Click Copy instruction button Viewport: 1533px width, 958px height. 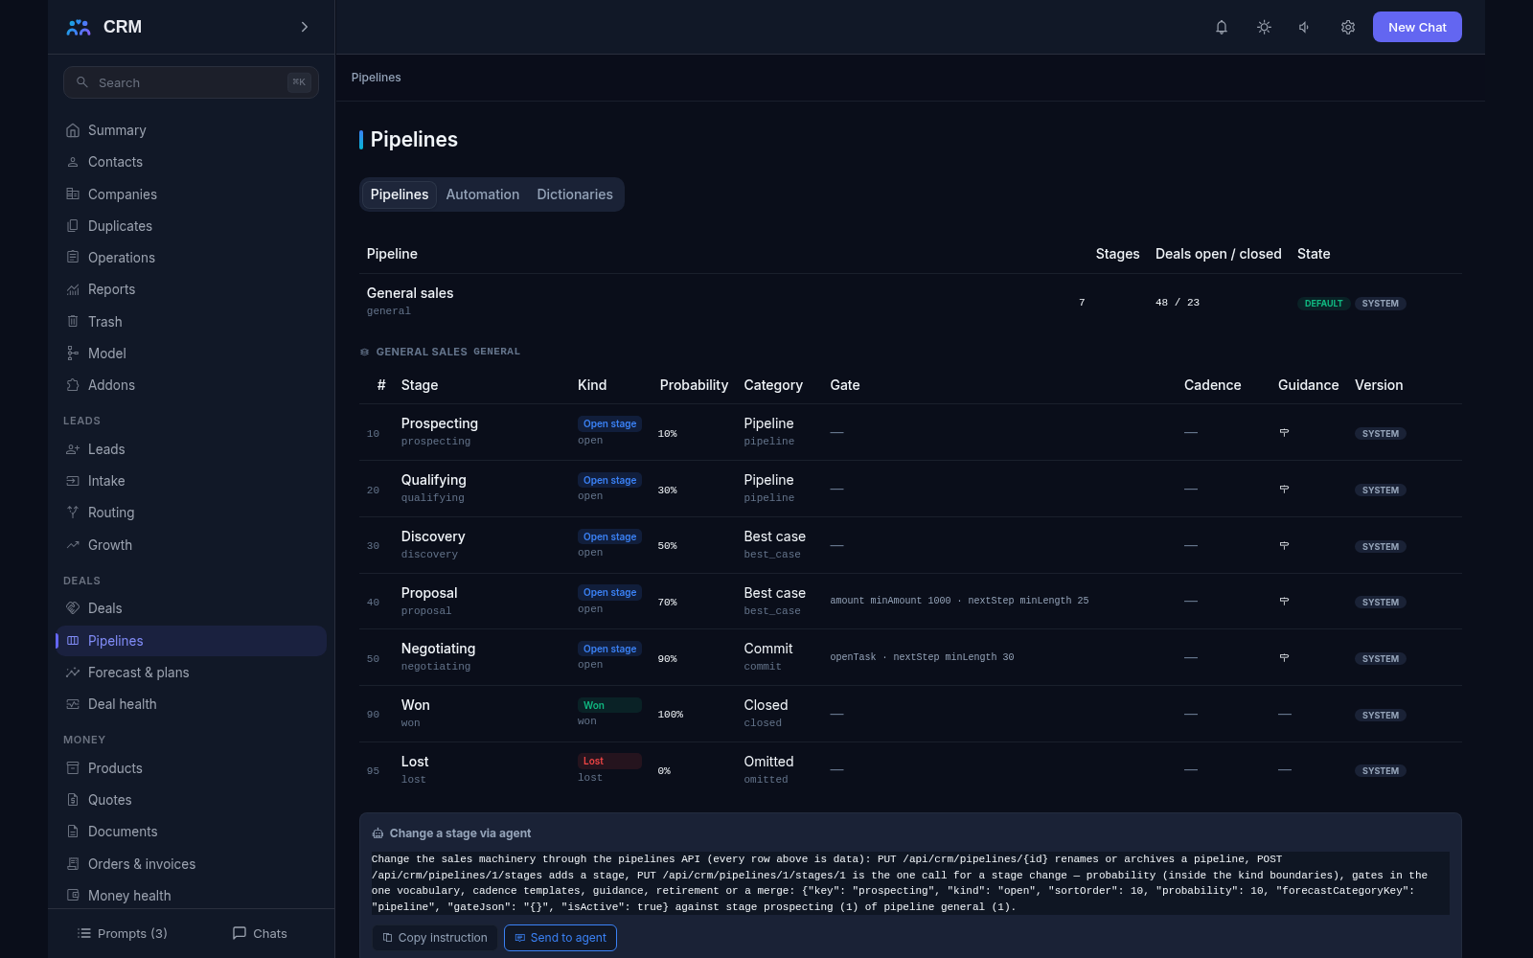[x=434, y=938]
